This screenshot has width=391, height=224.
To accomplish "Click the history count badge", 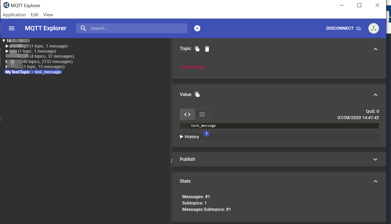I will pos(207,134).
